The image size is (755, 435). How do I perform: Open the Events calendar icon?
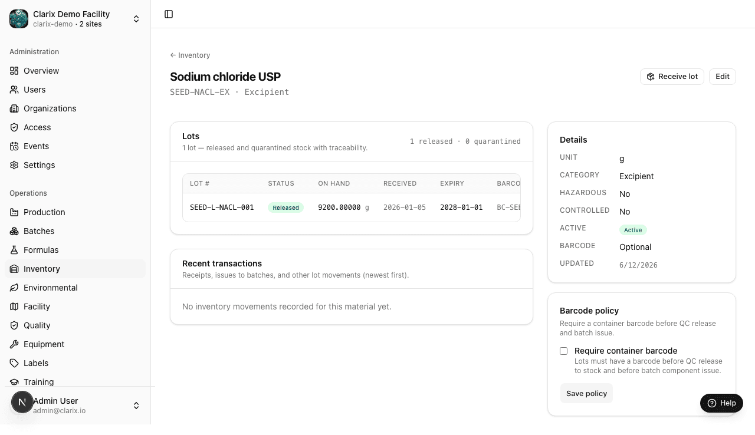[x=14, y=146]
